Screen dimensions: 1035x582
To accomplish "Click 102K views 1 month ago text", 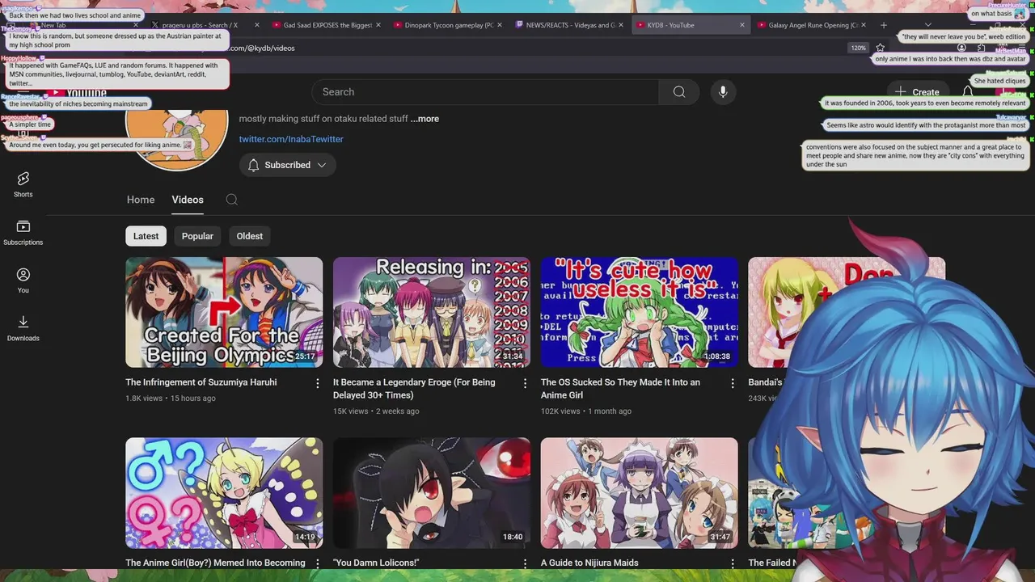I will 586,411.
